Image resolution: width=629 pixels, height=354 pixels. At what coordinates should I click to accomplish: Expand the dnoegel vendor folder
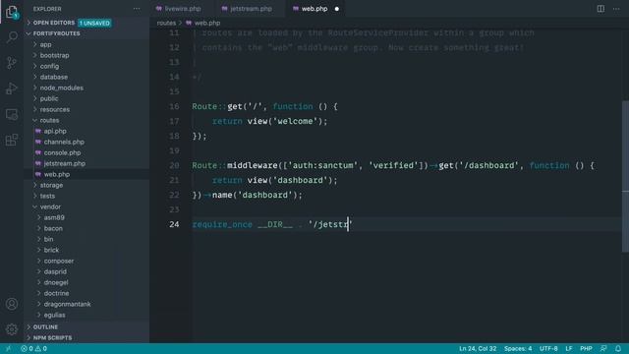[56, 283]
